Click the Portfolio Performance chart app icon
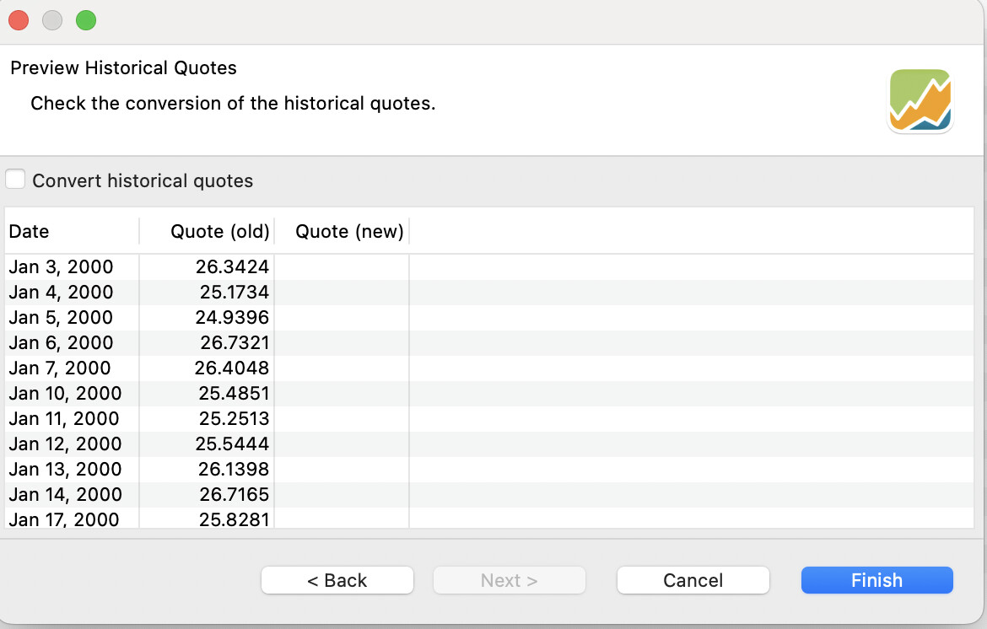Viewport: 987px width, 629px height. pyautogui.click(x=920, y=101)
